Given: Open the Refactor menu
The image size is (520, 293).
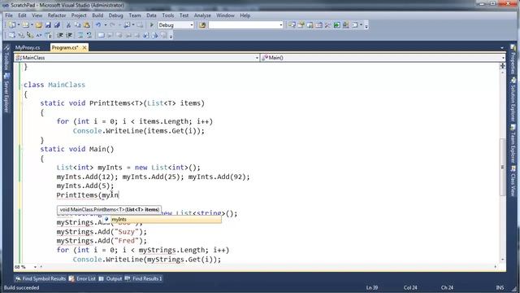Looking at the screenshot, I should 57,15.
